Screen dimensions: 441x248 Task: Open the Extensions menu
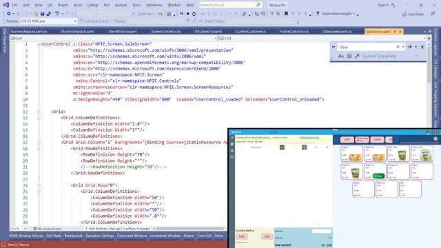pyautogui.click(x=154, y=5)
